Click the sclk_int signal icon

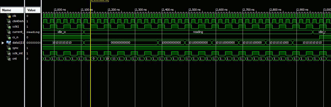pos(9,53)
